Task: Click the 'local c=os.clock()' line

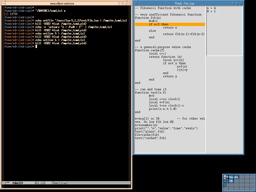Action: 164,99
